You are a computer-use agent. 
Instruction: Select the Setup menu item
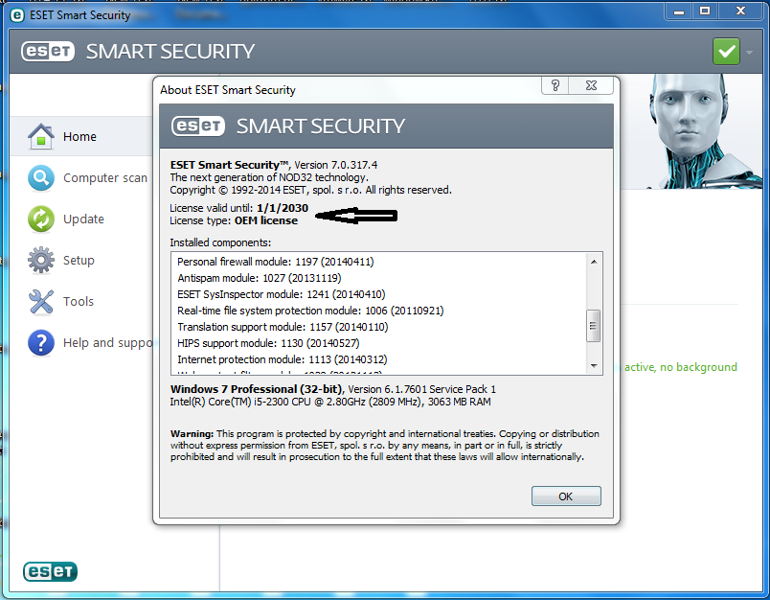79,261
